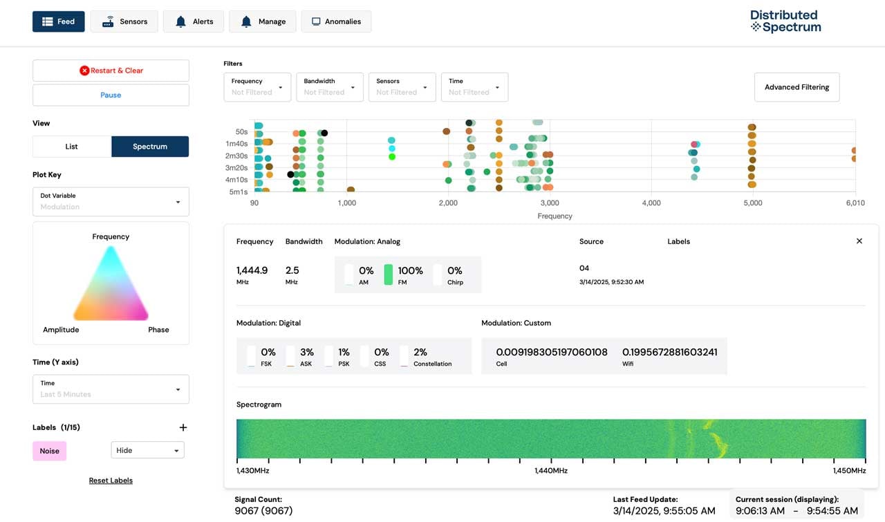This screenshot has height=522, width=885.
Task: Click the bell icon on the Manage button
Action: click(x=247, y=21)
